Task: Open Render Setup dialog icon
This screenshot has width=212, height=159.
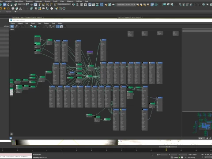Action: 106,4
